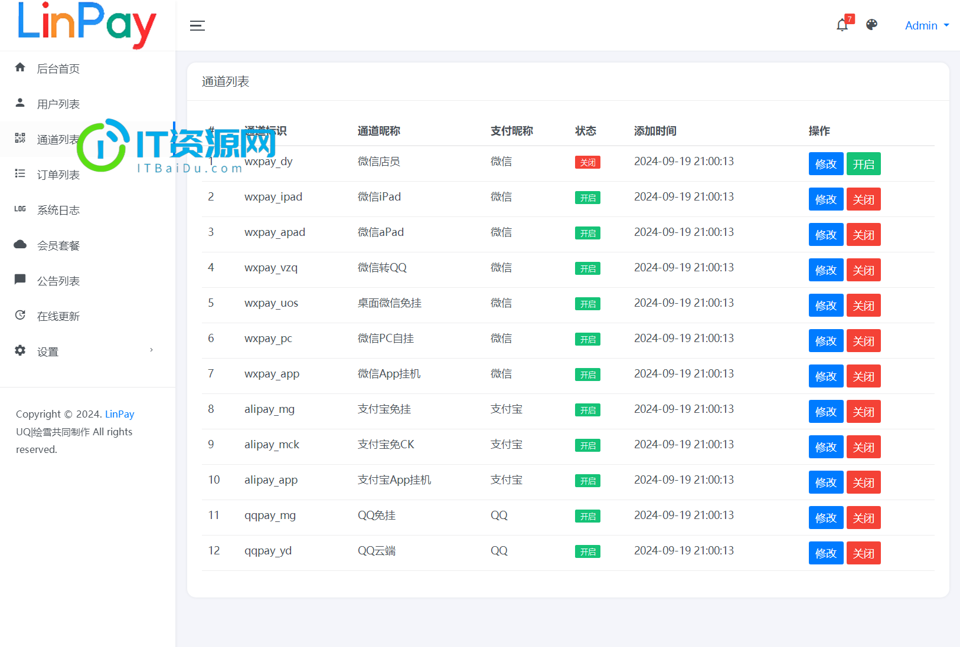The width and height of the screenshot is (960, 647).
Task: Click 关闭 button for wxpay_ipad channel
Action: click(x=864, y=199)
